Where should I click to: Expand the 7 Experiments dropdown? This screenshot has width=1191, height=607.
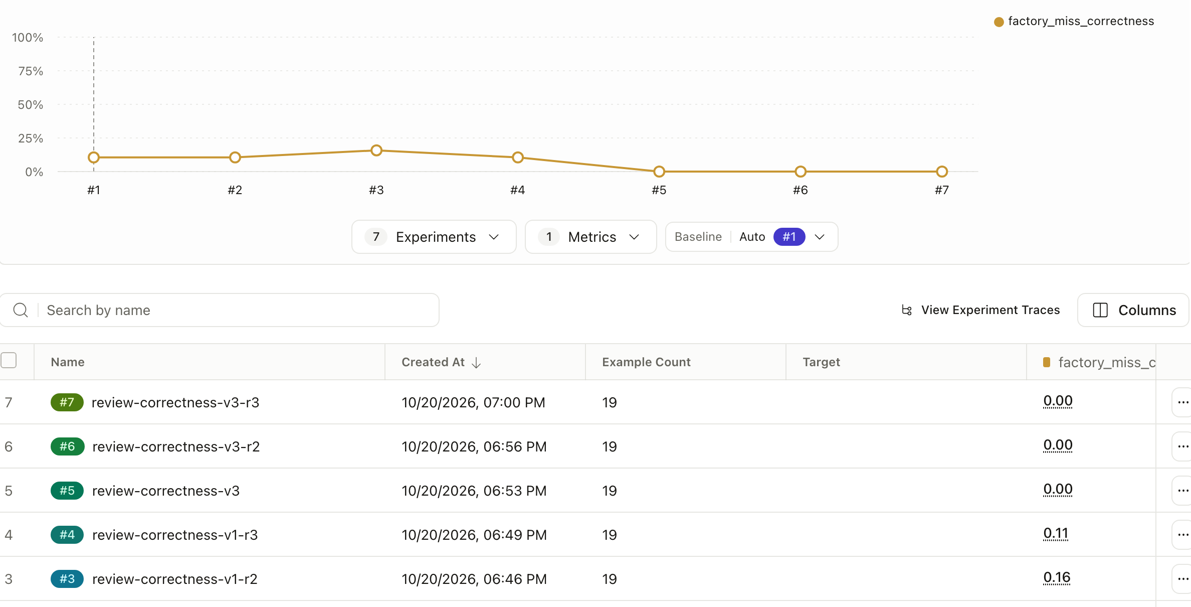coord(434,237)
